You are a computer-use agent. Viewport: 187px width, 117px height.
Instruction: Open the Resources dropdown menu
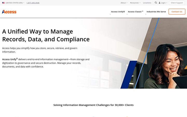point(135,3)
